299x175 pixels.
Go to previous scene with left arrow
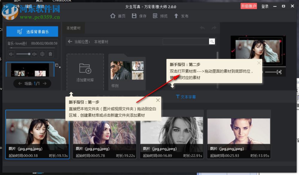point(19,83)
